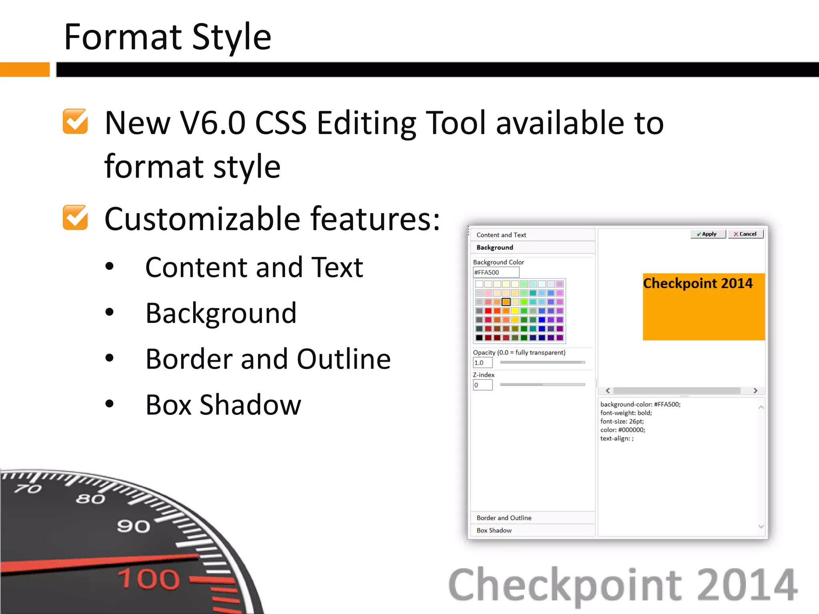Click the Z-index slider track
819x614 pixels.
(543, 385)
